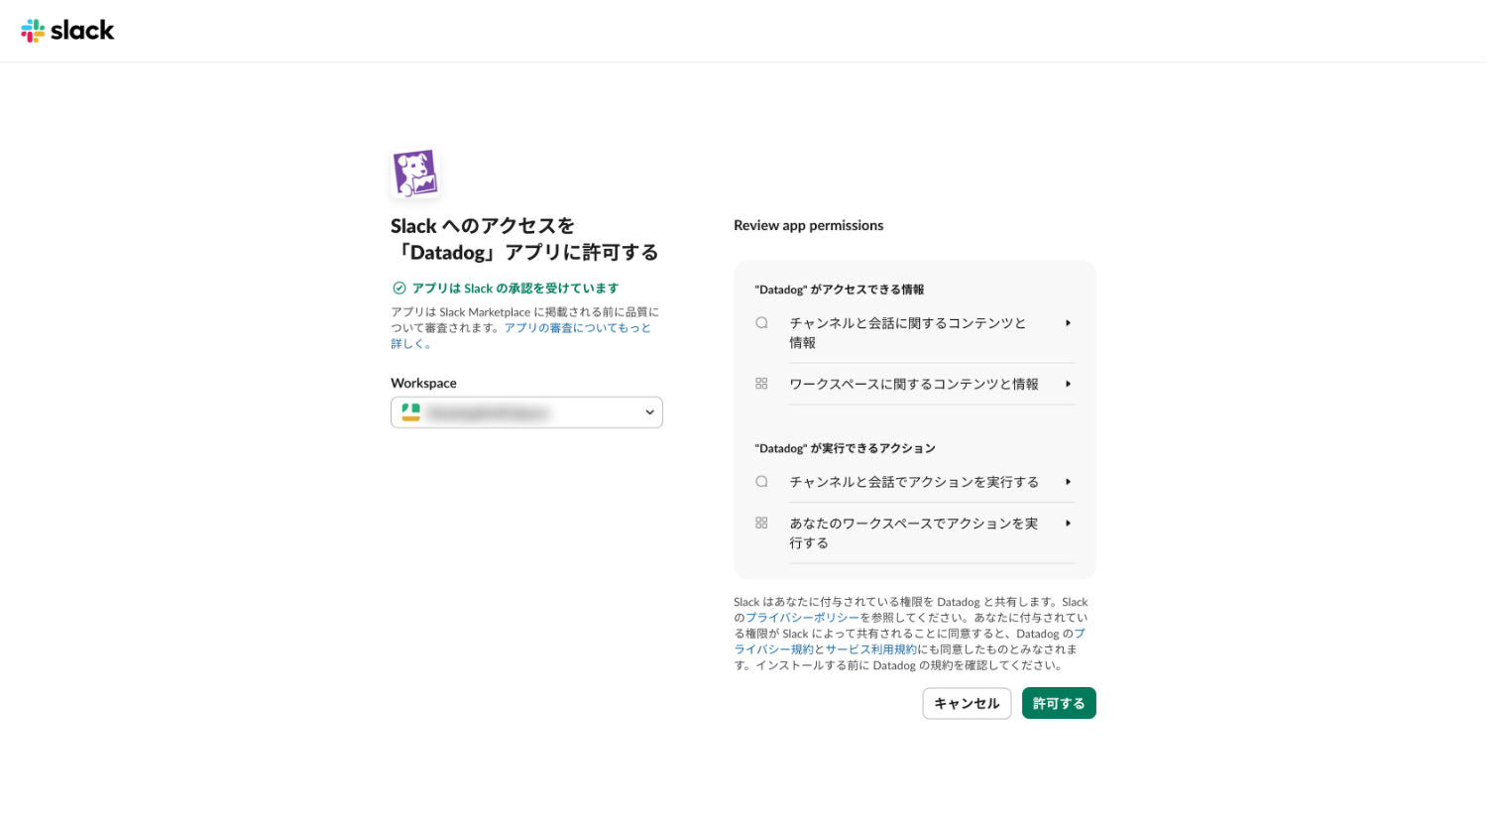Image resolution: width=1487 pixels, height=819 pixels.
Task: Click the green approved checkmark icon
Action: 400,289
